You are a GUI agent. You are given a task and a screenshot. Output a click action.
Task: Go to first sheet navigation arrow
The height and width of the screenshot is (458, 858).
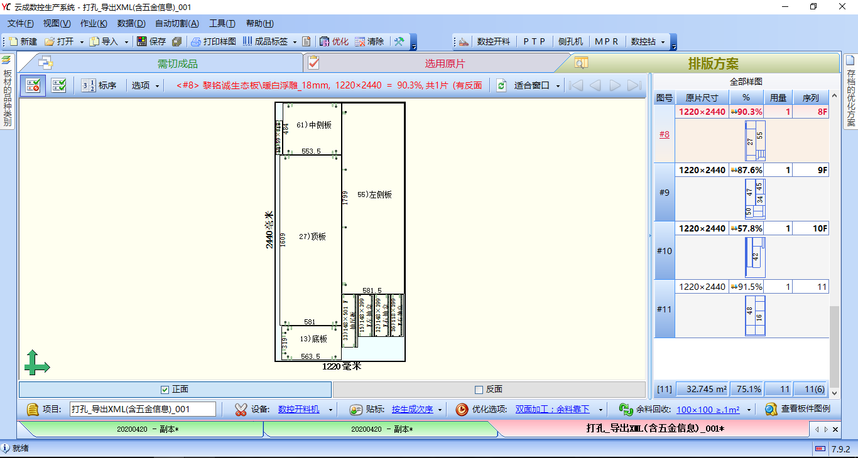pyautogui.click(x=576, y=85)
